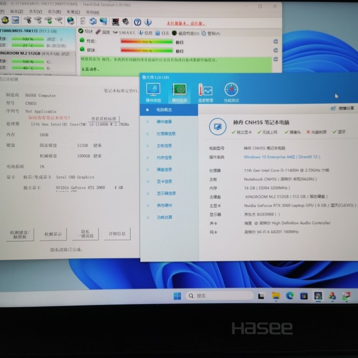Open File Explorer from the taskbar
This screenshot has width=358, height=358.
pos(276,296)
